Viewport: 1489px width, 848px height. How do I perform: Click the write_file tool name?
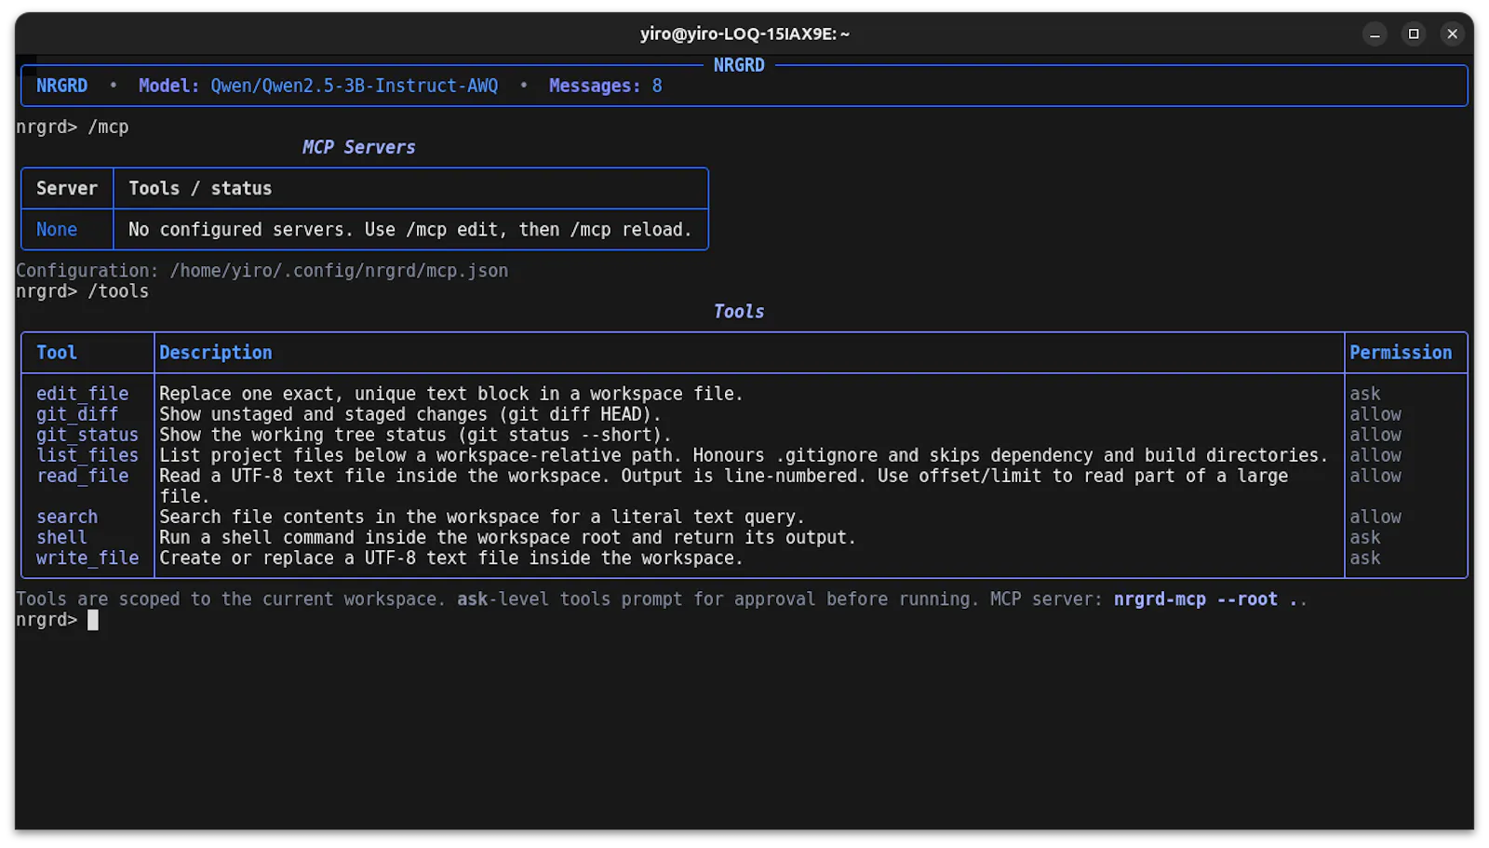(87, 558)
